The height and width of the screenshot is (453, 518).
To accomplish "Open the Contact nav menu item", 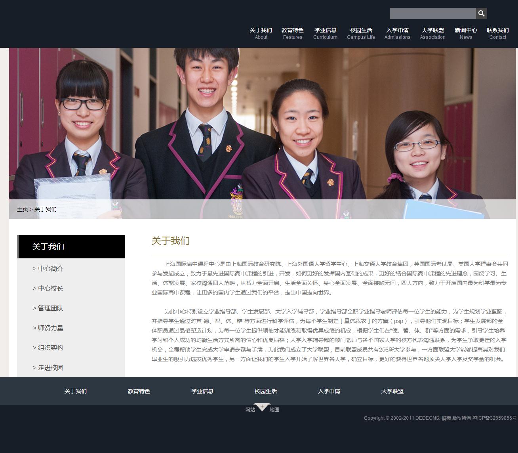I will coord(497,33).
